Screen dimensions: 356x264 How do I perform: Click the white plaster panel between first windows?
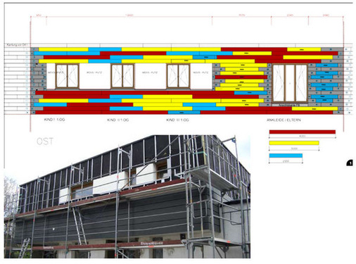[x=94, y=76]
